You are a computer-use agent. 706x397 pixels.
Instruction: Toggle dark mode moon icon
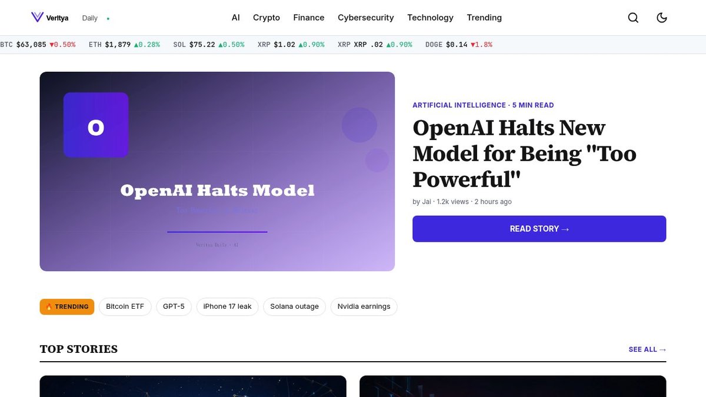coord(662,18)
